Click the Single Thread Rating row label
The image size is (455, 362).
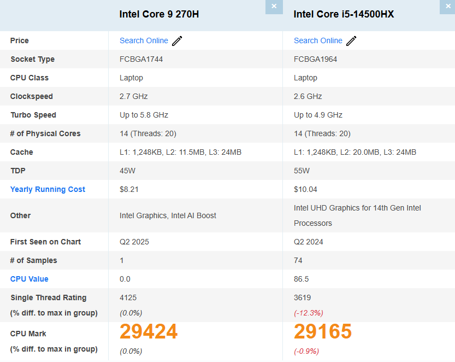coord(48,297)
